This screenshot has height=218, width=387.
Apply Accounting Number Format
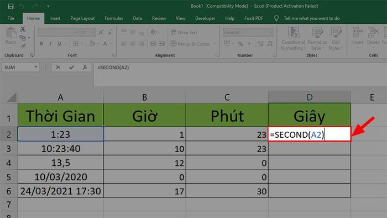[x=227, y=44]
